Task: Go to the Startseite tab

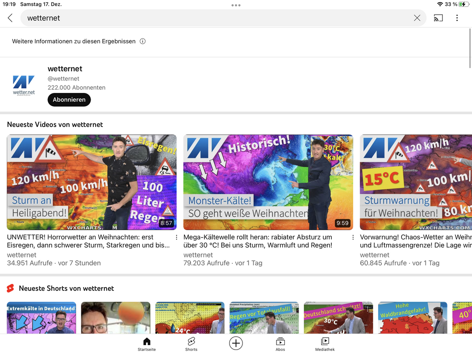Action: tap(147, 344)
